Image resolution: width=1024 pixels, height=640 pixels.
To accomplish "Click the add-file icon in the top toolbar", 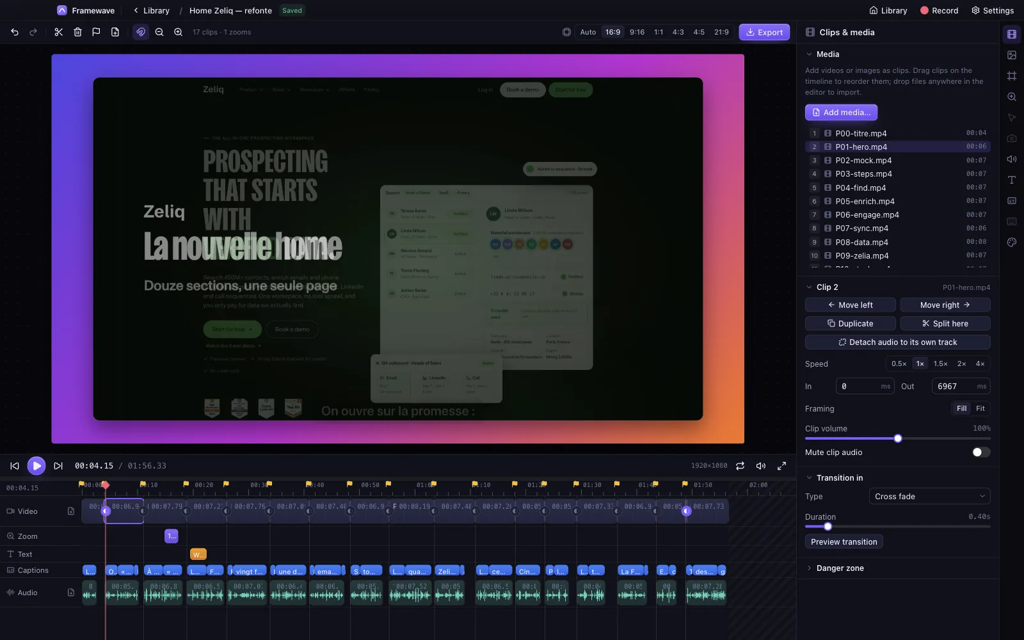I will coord(115,32).
